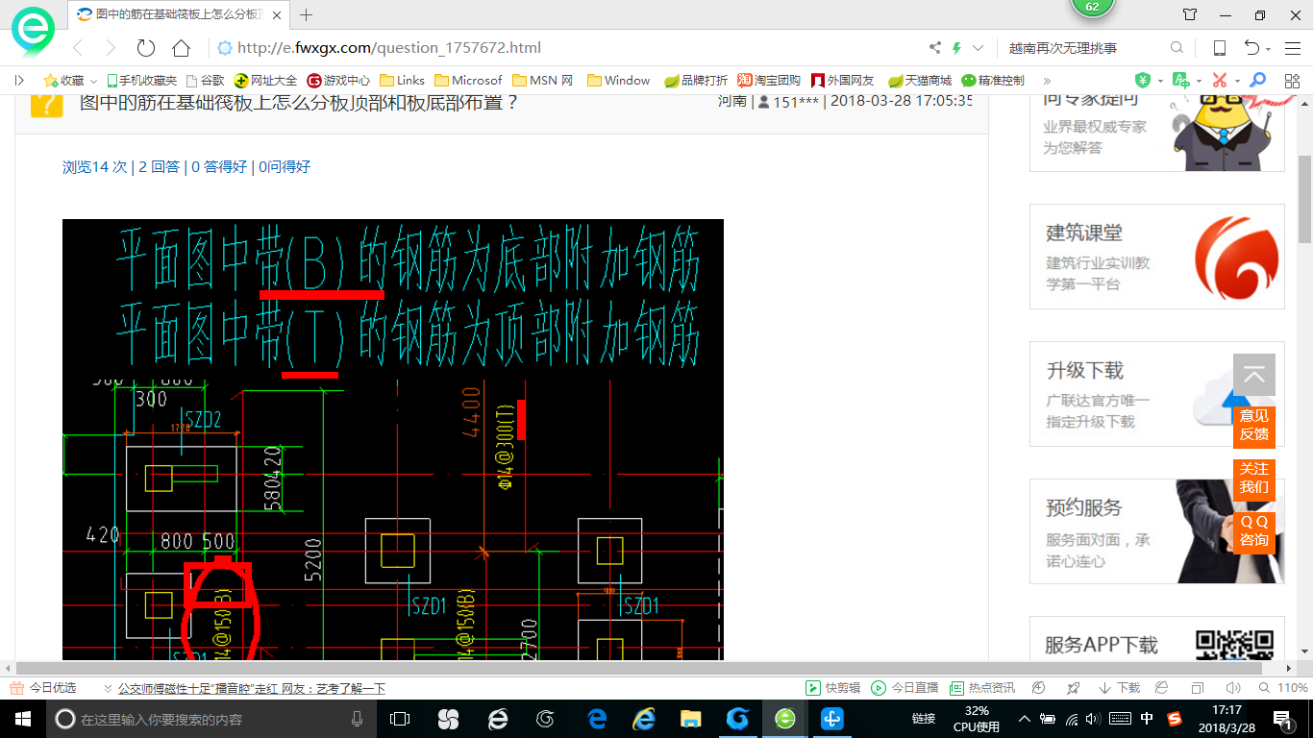Image resolution: width=1313 pixels, height=738 pixels.
Task: Open the 外国网友 bookmark
Action: pyautogui.click(x=843, y=81)
